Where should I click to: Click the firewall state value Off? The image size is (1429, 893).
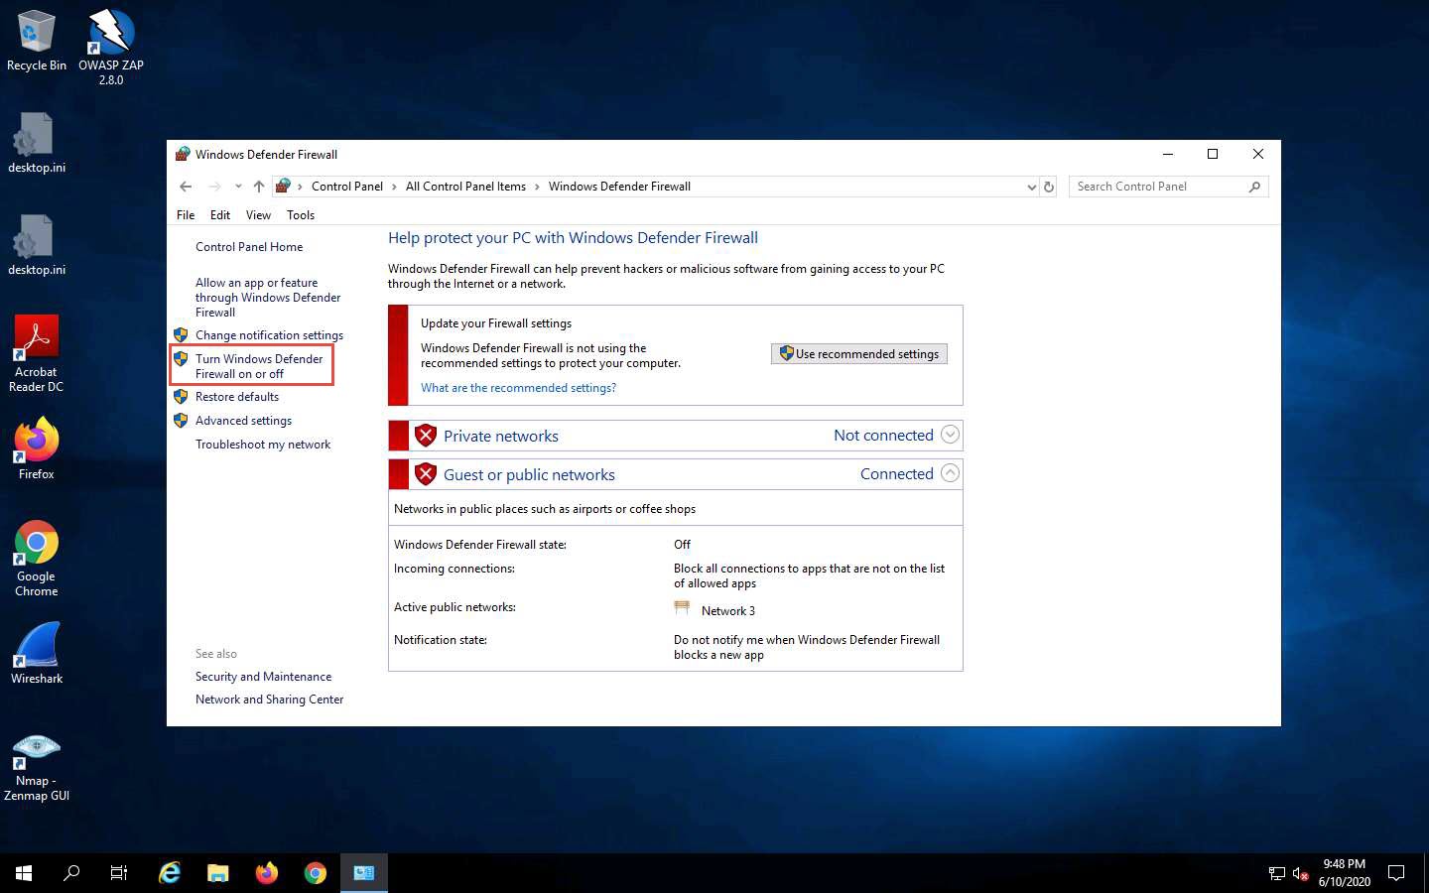pos(682,545)
